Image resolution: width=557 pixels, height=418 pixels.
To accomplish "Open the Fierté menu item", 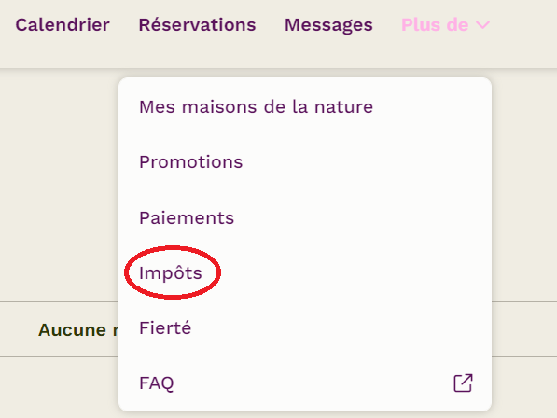I will pos(165,327).
